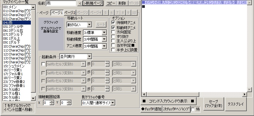Click scroll down arrow of map event list
The width and height of the screenshot is (254, 116).
(x=33, y=98)
